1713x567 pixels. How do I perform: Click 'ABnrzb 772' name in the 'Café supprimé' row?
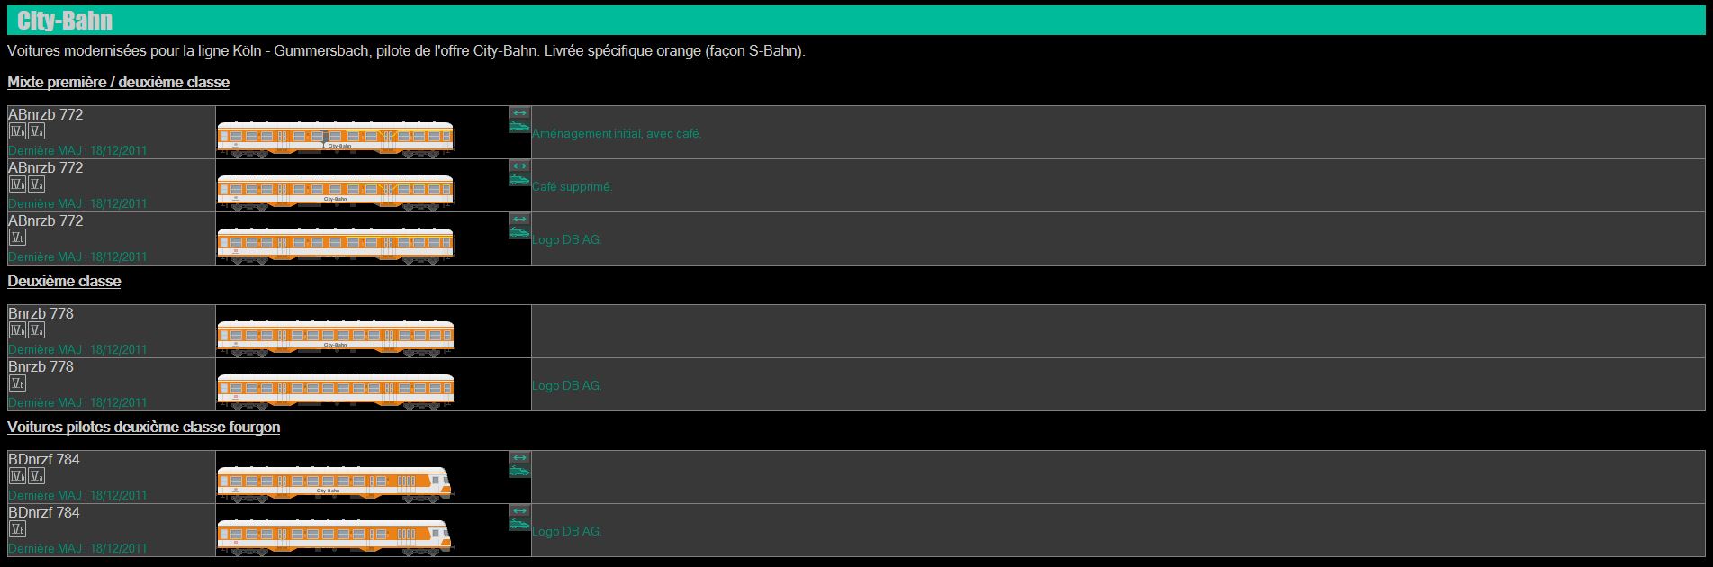click(x=46, y=167)
